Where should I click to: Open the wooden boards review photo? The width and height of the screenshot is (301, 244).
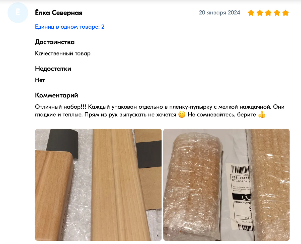pyautogui.click(x=98, y=185)
